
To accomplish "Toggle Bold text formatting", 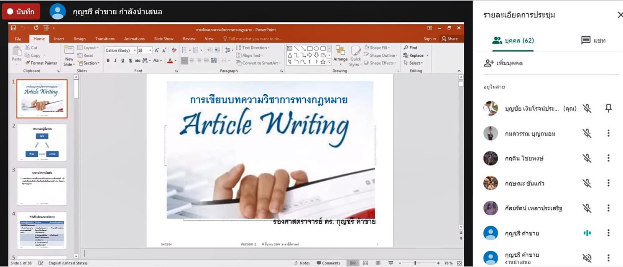I will coord(108,61).
